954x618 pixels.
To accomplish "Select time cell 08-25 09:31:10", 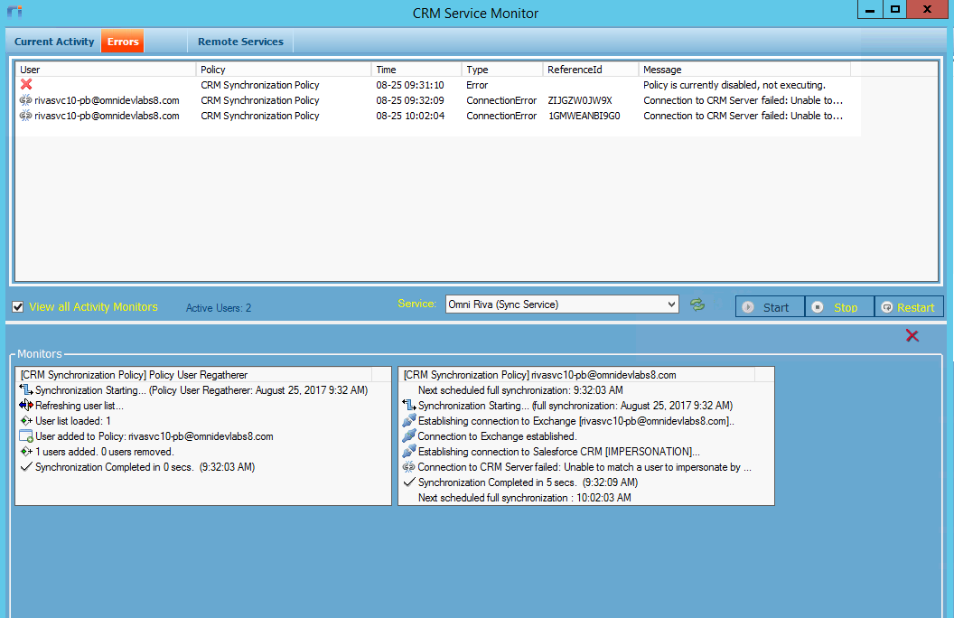I will coord(410,85).
